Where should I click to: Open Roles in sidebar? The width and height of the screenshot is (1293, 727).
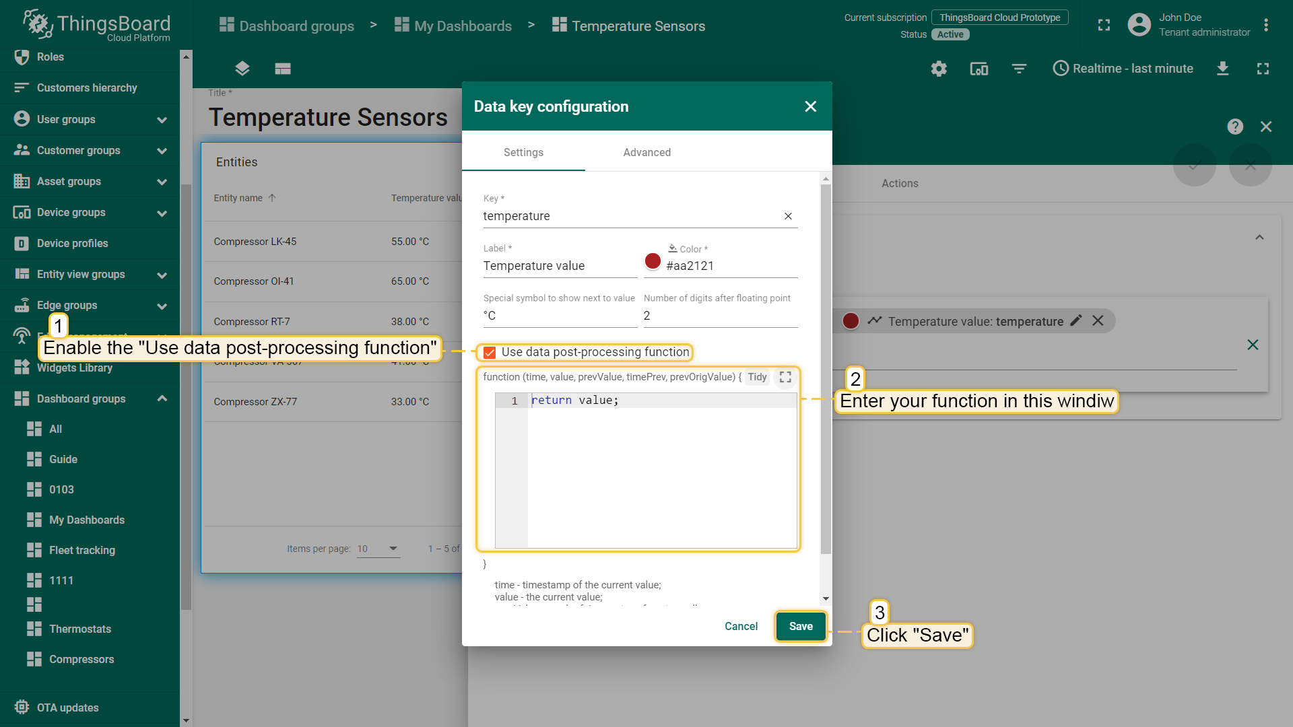pos(90,57)
